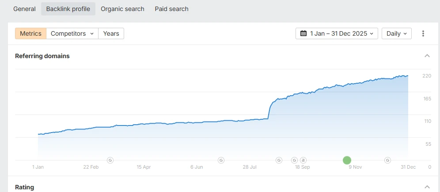Open the Organic search tab
This screenshot has width=440, height=192.
122,9
